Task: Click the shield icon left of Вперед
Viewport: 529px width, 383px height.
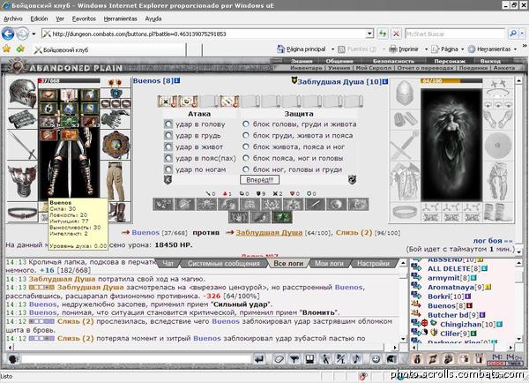Action: pyautogui.click(x=168, y=180)
